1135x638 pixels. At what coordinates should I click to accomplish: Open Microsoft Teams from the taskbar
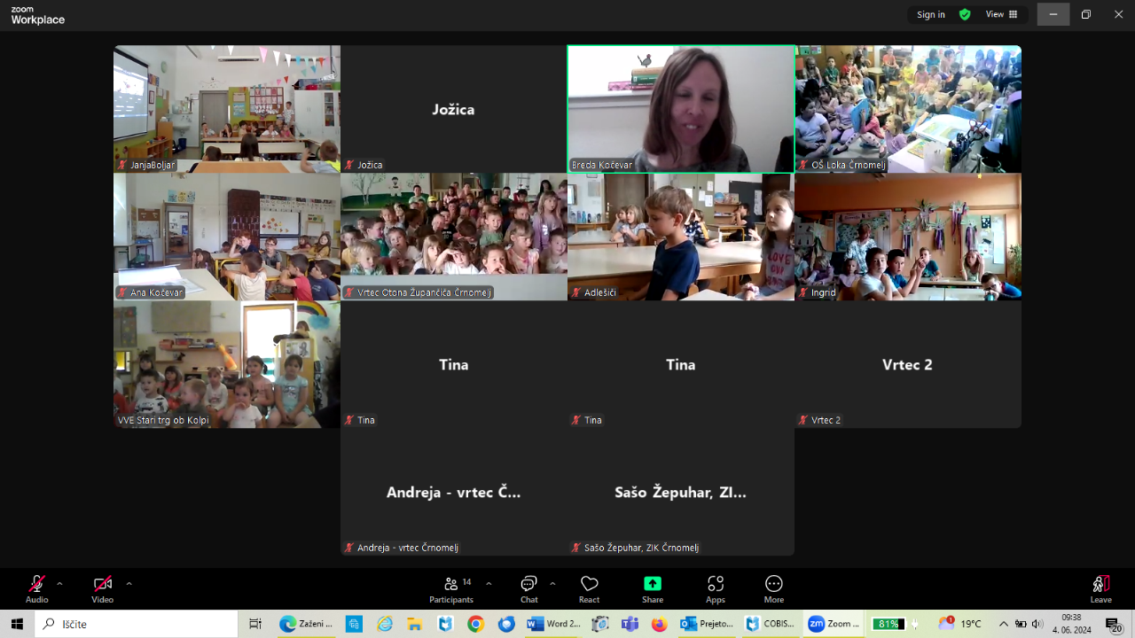[x=630, y=624]
